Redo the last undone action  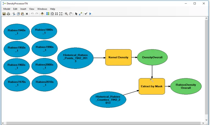pos(37,14)
